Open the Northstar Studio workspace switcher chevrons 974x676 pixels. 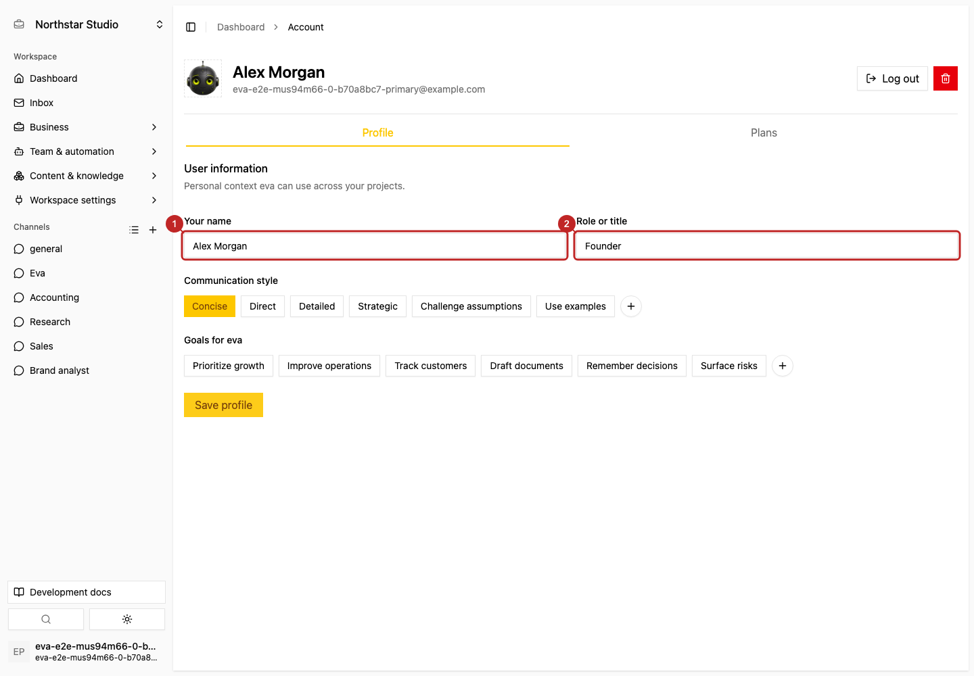click(160, 24)
